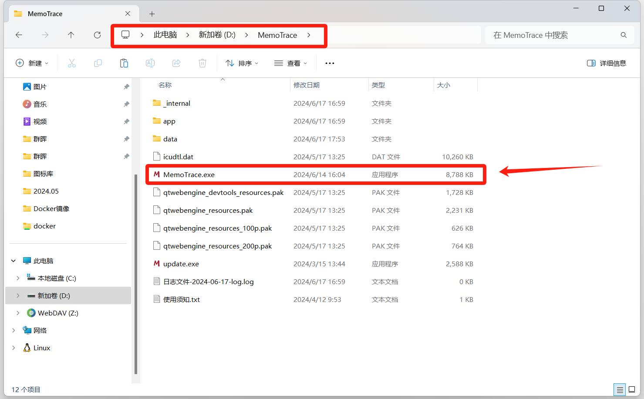Click the Delete trash can icon

pyautogui.click(x=202, y=64)
